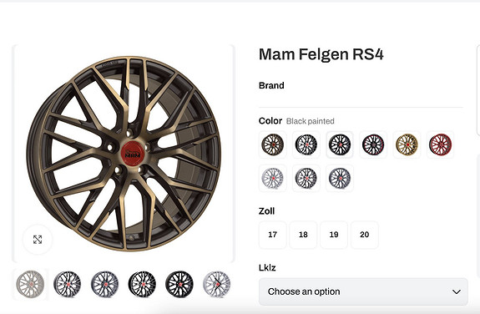Select 18 inch Zoll size
Viewport: 480px width, 314px height.
(303, 235)
